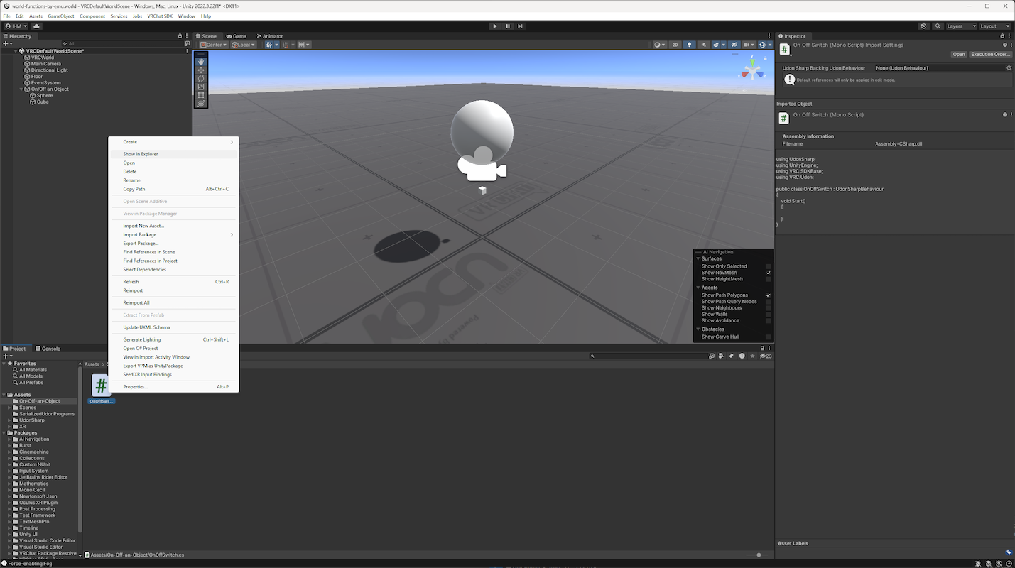The image size is (1015, 568).
Task: Choose Show in Explorer from context menu
Action: 141,154
